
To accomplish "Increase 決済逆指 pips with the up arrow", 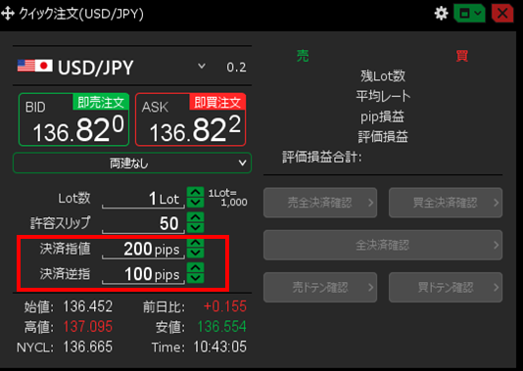I will (x=196, y=267).
